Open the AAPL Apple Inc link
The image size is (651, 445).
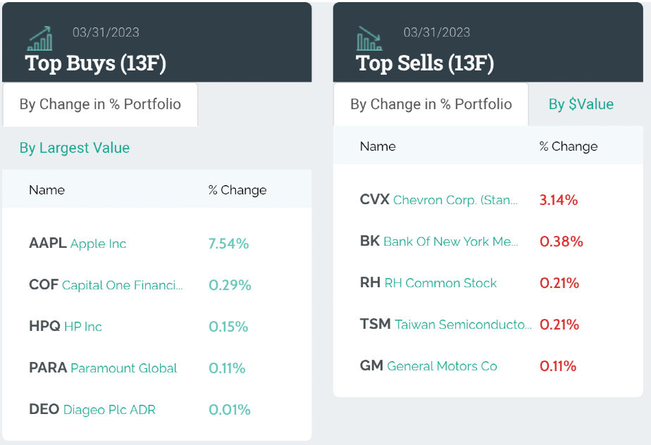[77, 244]
